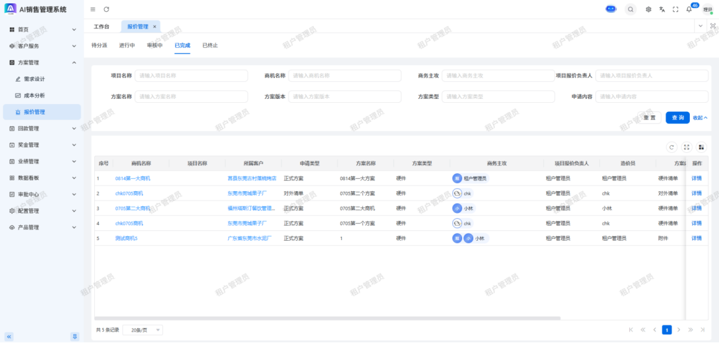This screenshot has height=343, width=719.
Task: Refresh the quotation table data
Action: [x=672, y=147]
